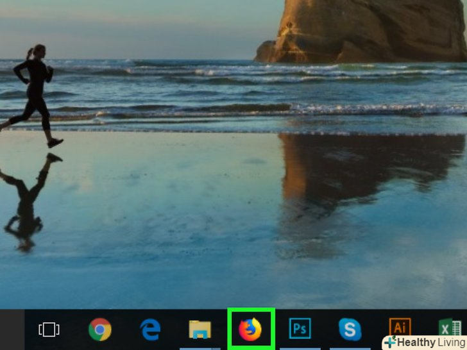467x350 pixels.
Task: Open Skype from the taskbar
Action: [350, 329]
